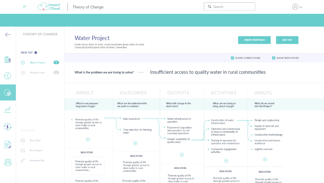Click plus icon next to New TOC

click(x=36, y=53)
